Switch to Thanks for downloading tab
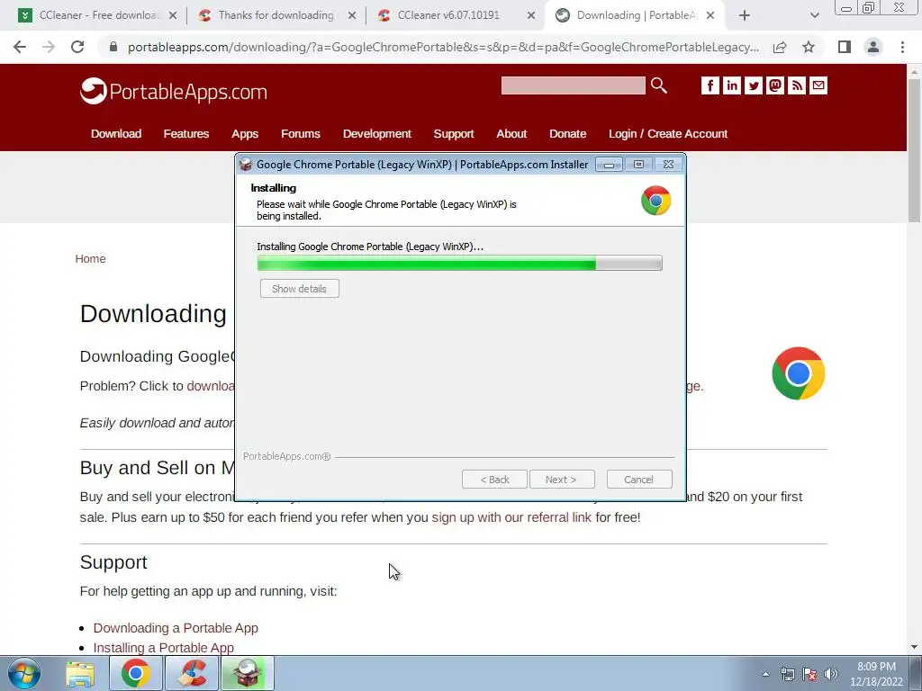 point(276,15)
